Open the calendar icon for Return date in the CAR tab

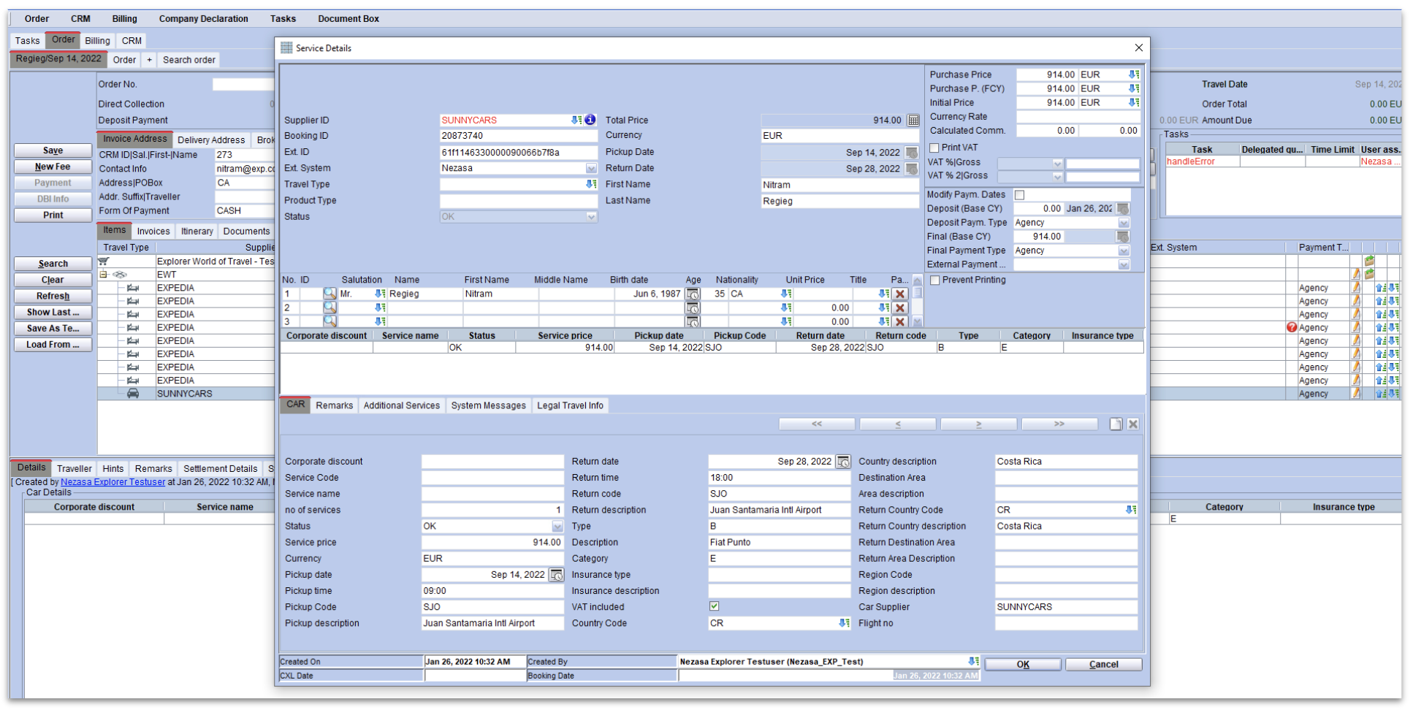[843, 462]
